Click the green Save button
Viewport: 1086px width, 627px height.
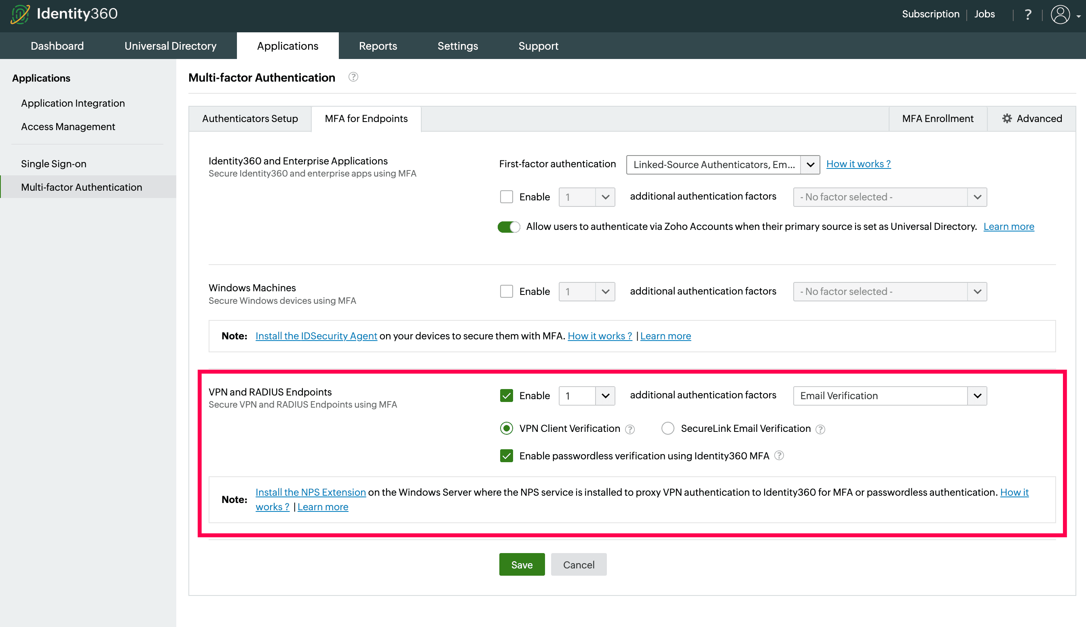(x=522, y=564)
